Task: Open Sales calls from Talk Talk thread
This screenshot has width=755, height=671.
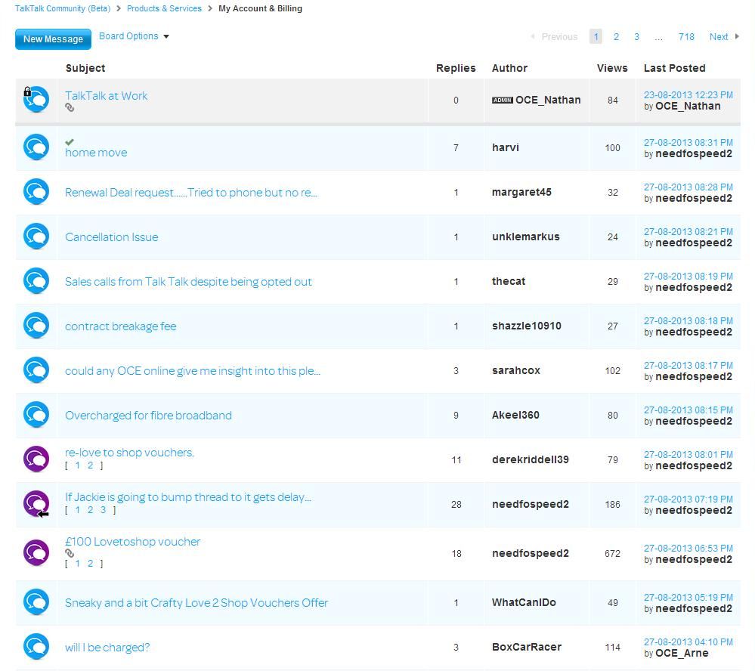Action: 189,282
